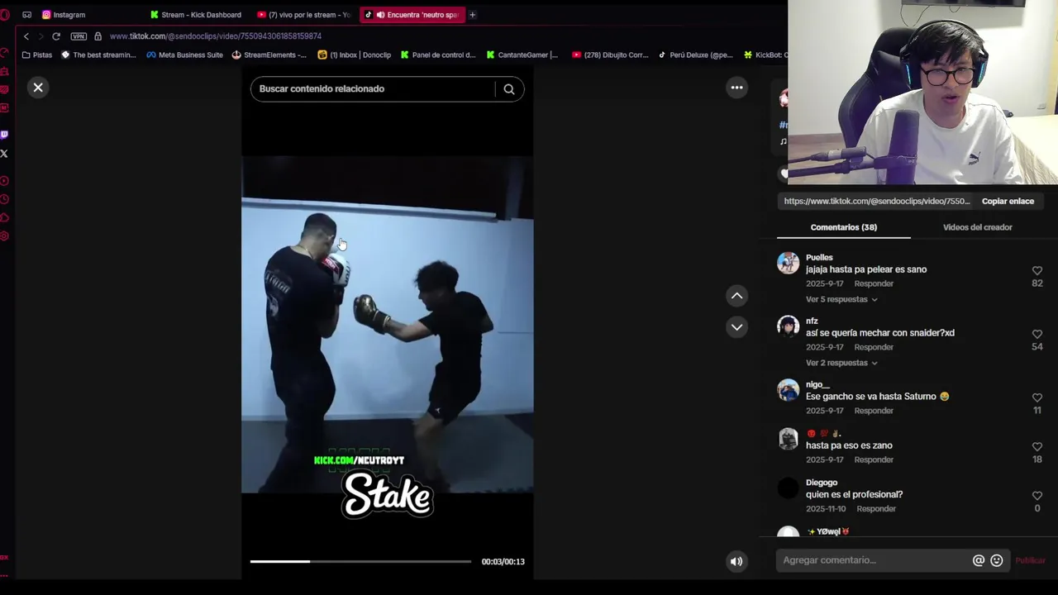Screen dimensions: 1058x595
Task: Select the TikTok 'Encuentra neutro' tab
Action: coord(412,15)
